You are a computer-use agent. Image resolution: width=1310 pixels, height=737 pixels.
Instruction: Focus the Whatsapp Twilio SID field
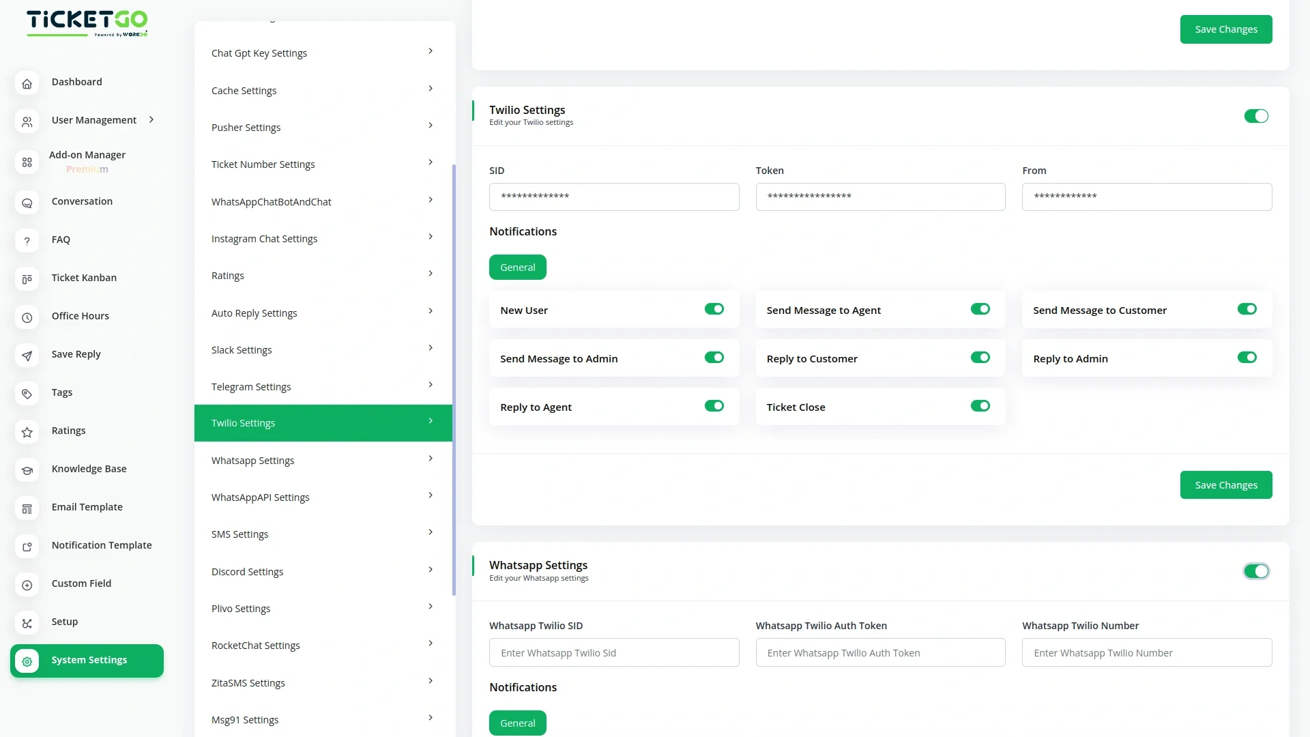tap(613, 653)
